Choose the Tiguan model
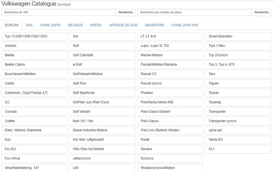This screenshot has width=274, height=172. click(238, 83)
